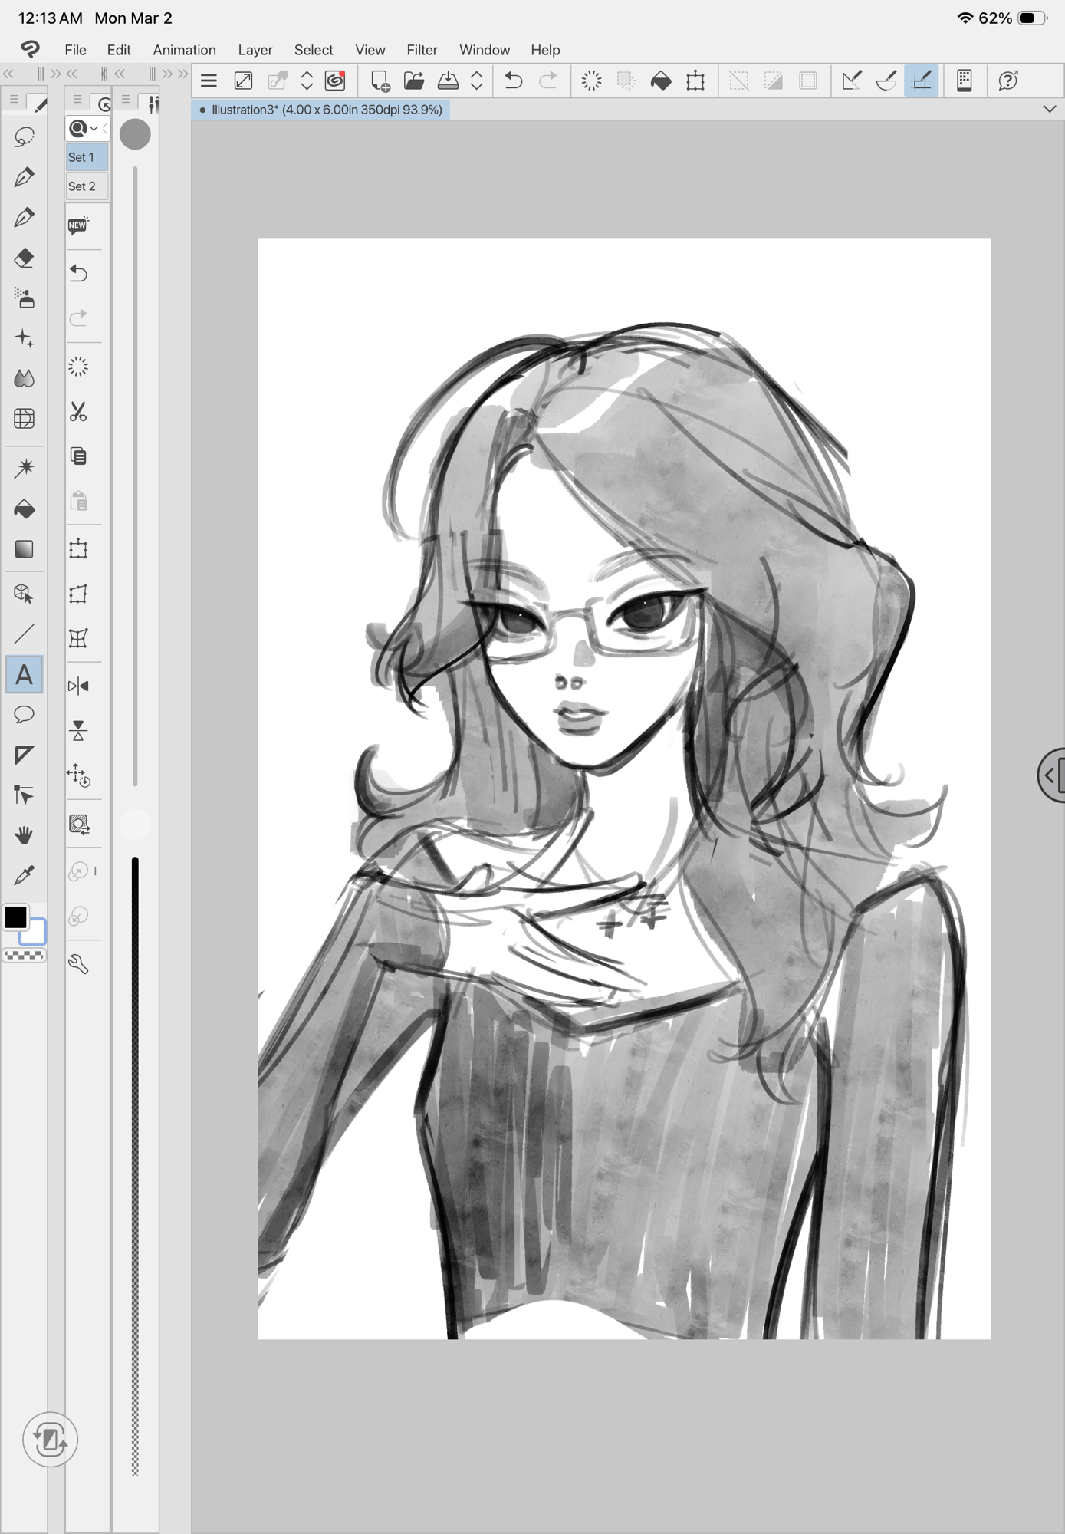
Task: Pick the Eyedropper tool
Action: [x=24, y=875]
